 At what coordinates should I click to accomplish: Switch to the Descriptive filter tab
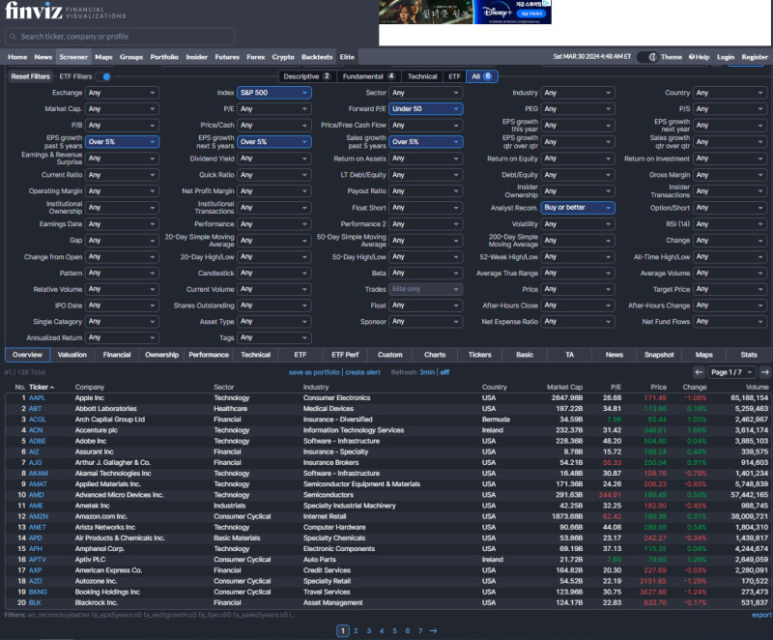[307, 76]
